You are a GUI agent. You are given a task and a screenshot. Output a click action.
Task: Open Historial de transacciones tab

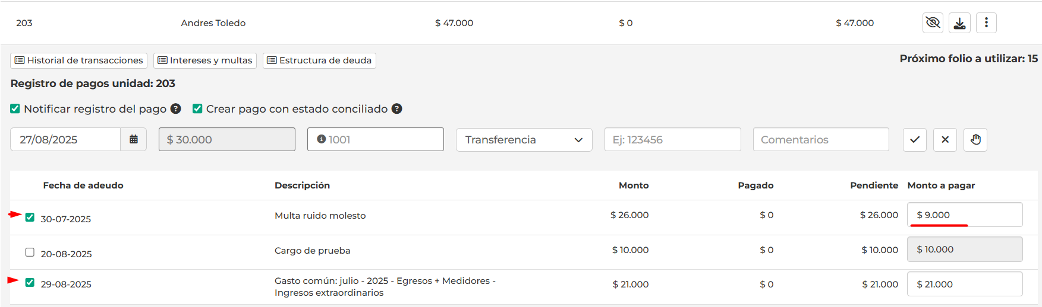pyautogui.click(x=78, y=60)
